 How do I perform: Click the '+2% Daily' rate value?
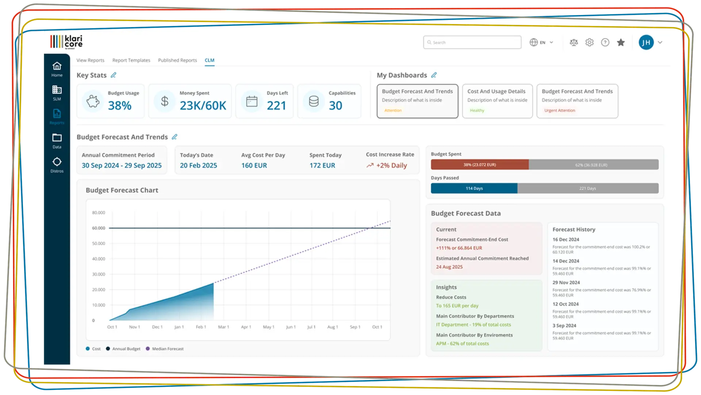391,166
